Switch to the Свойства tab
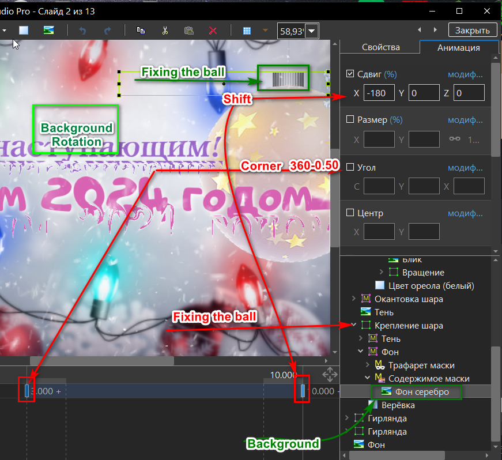This screenshot has height=460, width=502. click(380, 48)
